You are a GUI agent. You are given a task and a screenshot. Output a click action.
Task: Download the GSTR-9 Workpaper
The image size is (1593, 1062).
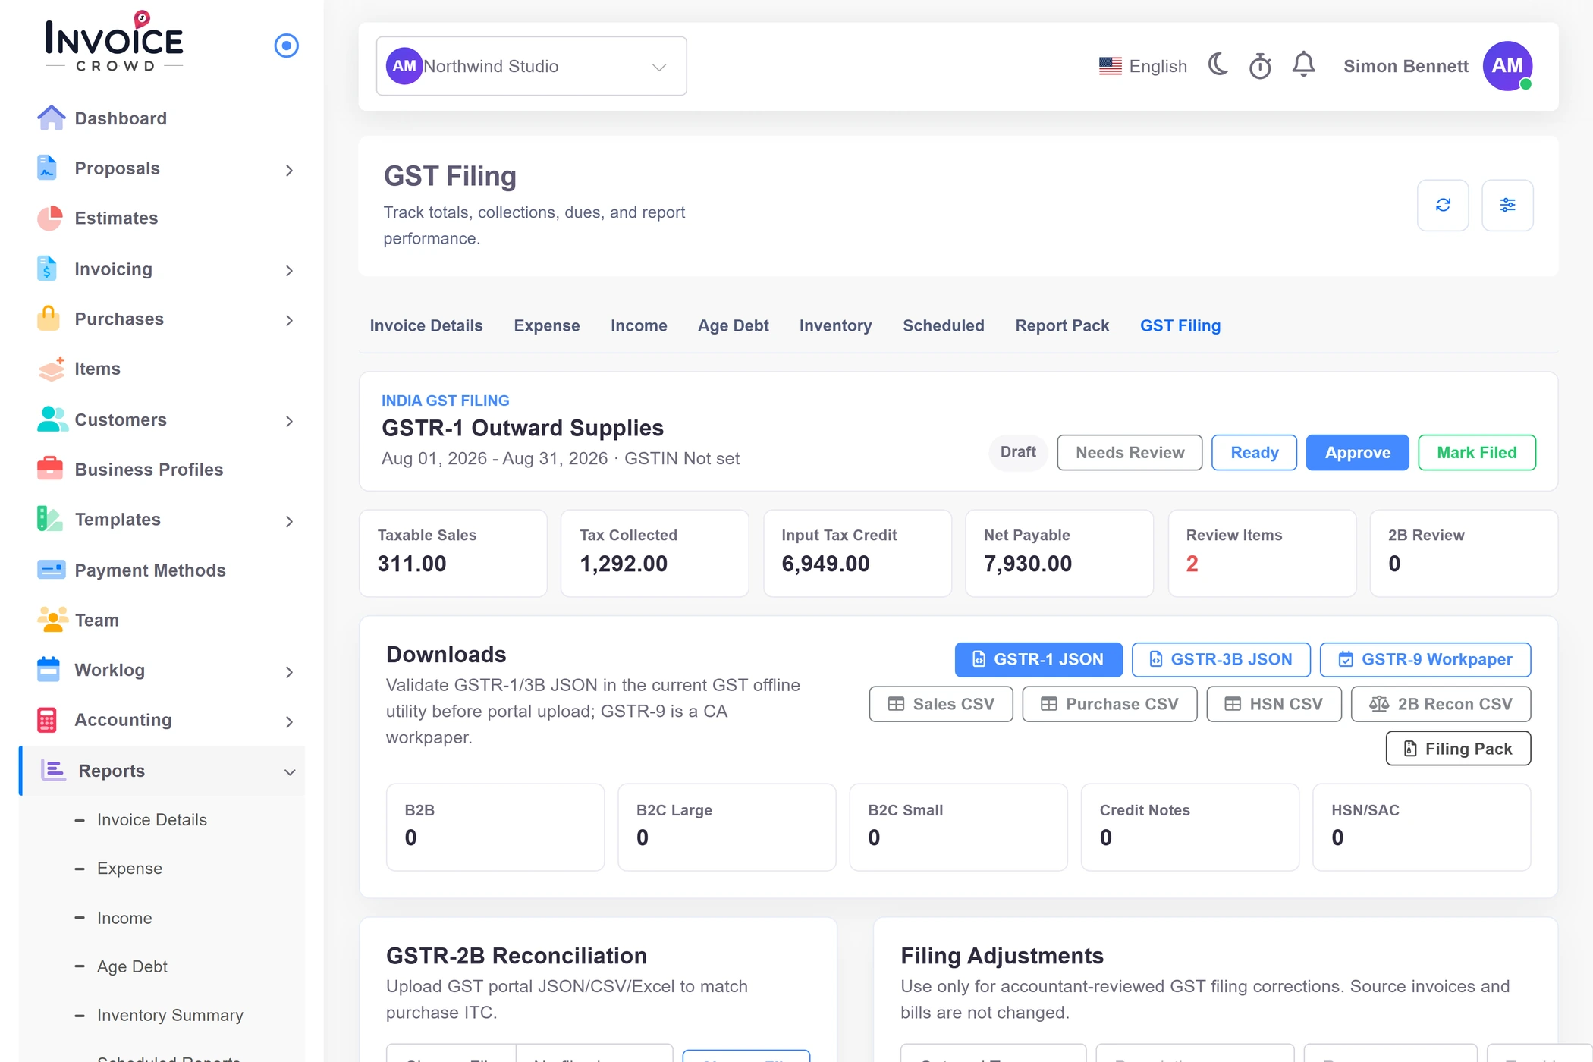coord(1425,659)
